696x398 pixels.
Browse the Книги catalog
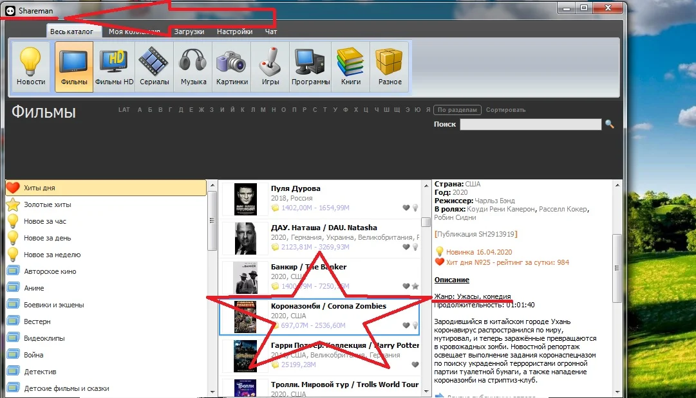tap(350, 66)
